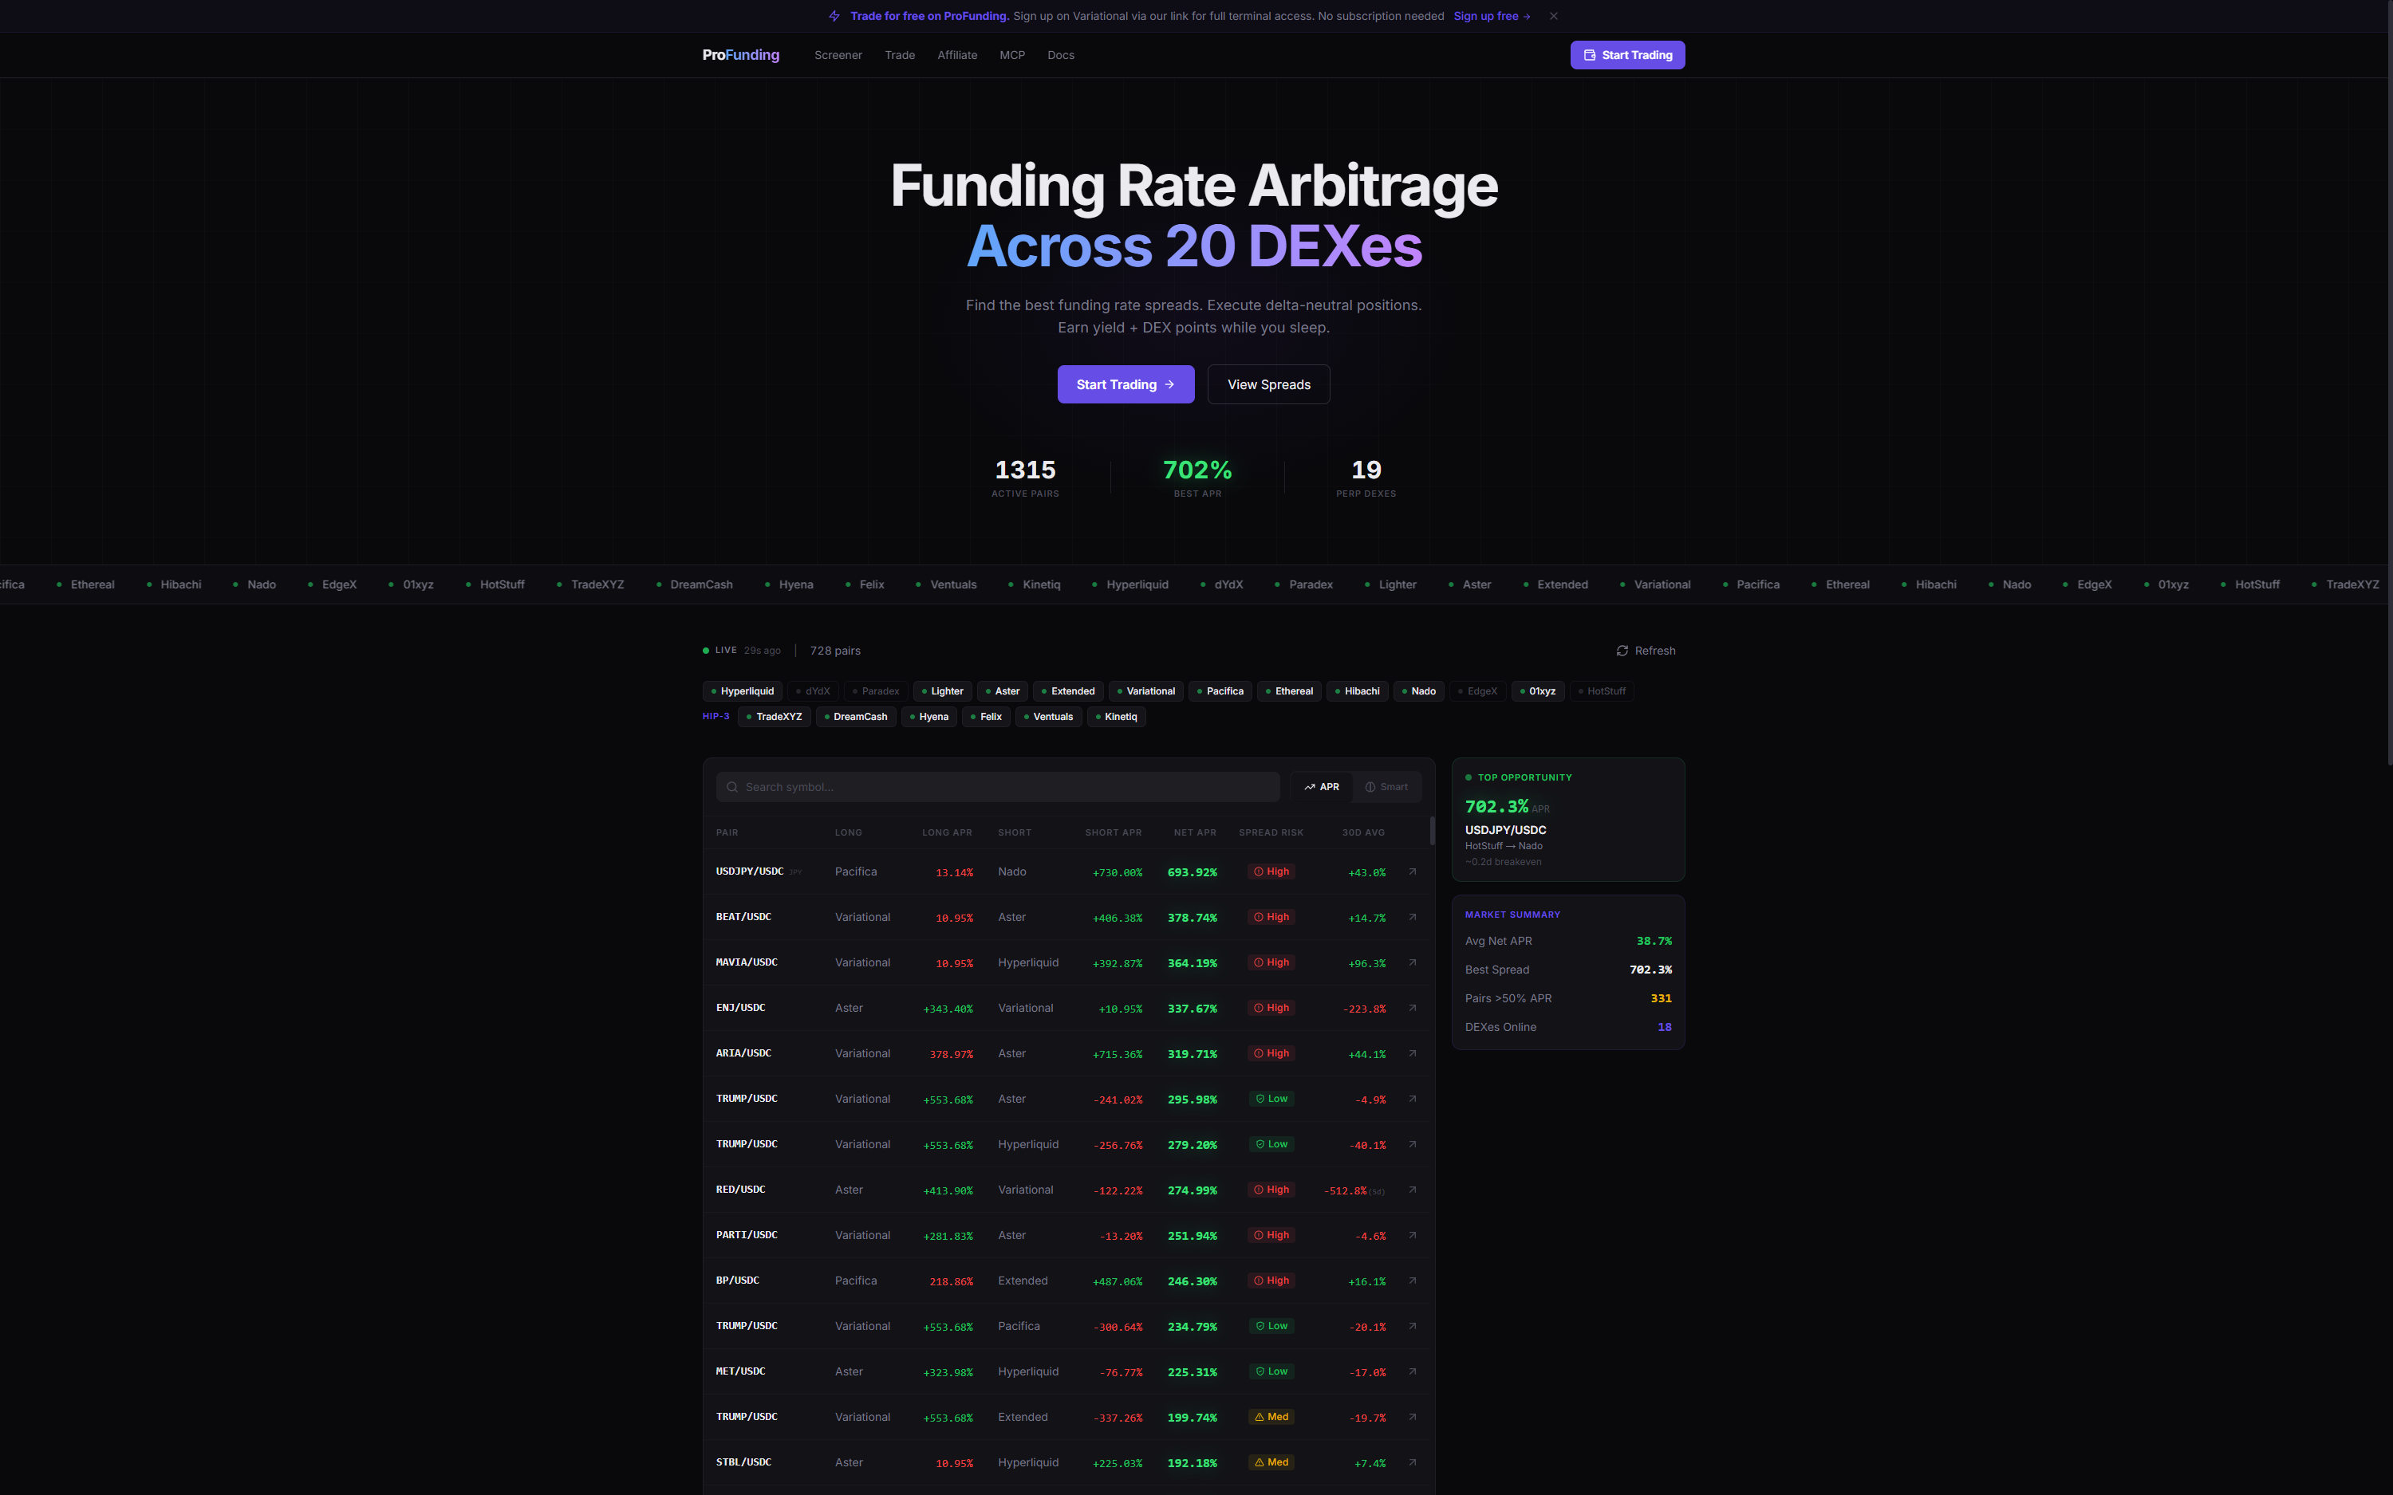Enable the EdgeX filter chip
The width and height of the screenshot is (2393, 1495).
(x=1477, y=691)
